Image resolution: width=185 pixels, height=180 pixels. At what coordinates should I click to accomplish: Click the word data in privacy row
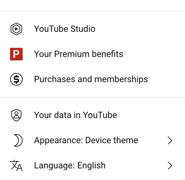63,115
